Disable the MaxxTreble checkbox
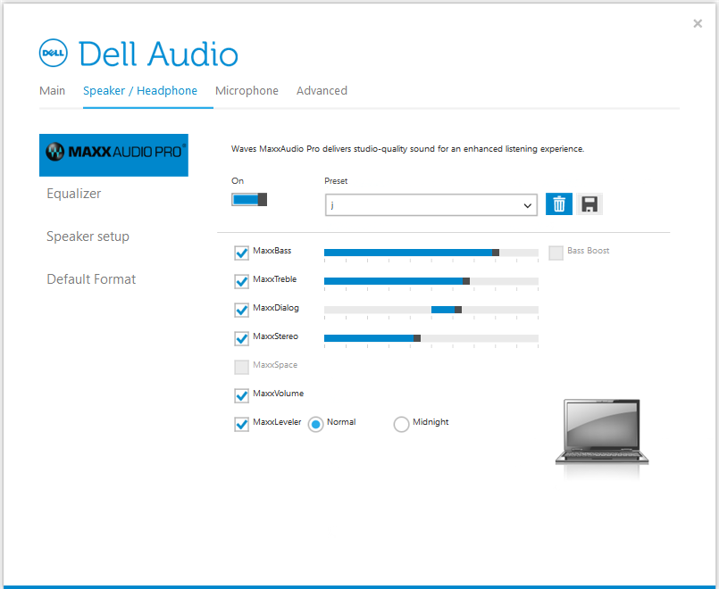The image size is (719, 589). [x=241, y=281]
